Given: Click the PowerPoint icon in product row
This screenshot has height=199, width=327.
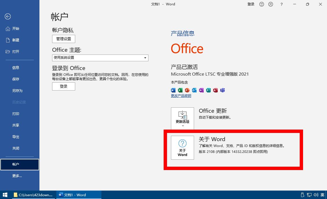Looking at the screenshot, I should [x=187, y=90].
